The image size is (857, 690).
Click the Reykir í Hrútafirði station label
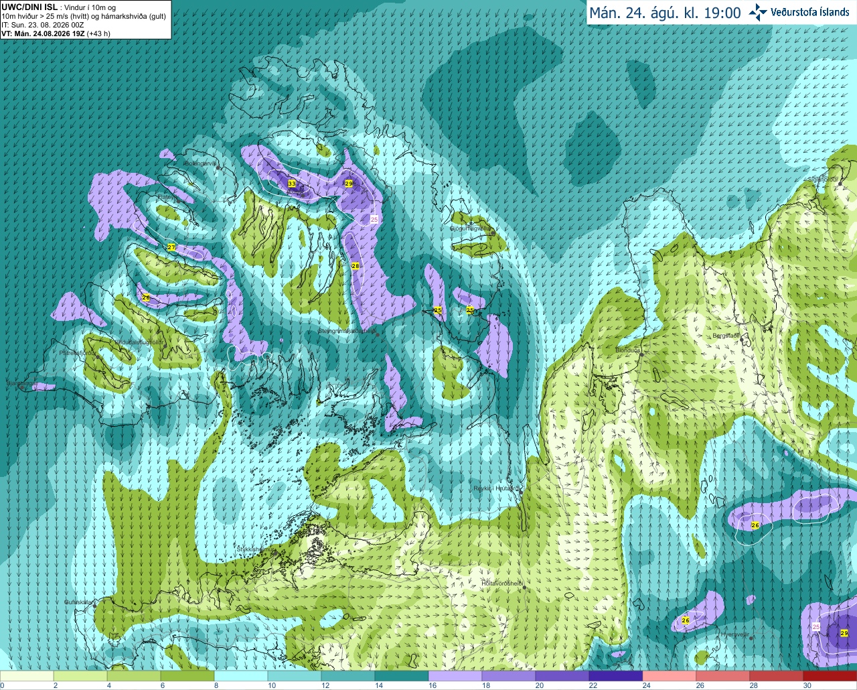pos(496,489)
